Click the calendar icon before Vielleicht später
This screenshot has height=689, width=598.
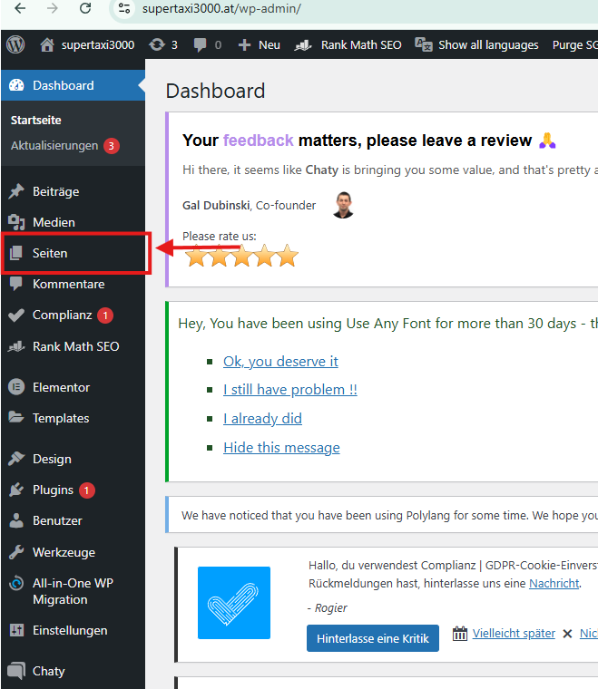460,633
